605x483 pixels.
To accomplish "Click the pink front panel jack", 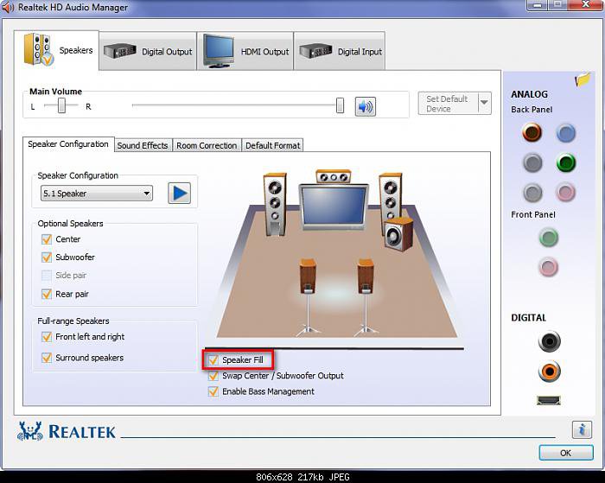I will (x=548, y=267).
